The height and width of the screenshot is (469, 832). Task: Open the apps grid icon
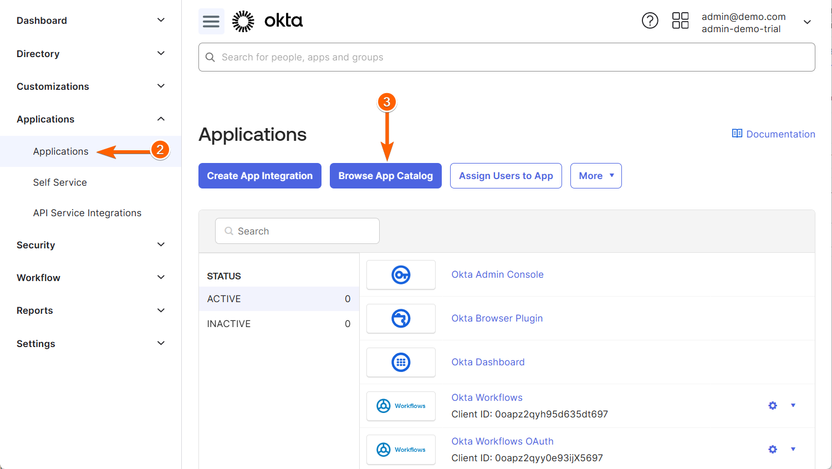tap(680, 21)
